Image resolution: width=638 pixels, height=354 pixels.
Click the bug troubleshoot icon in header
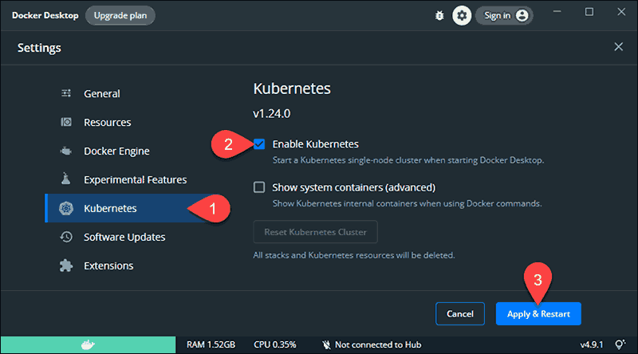438,15
